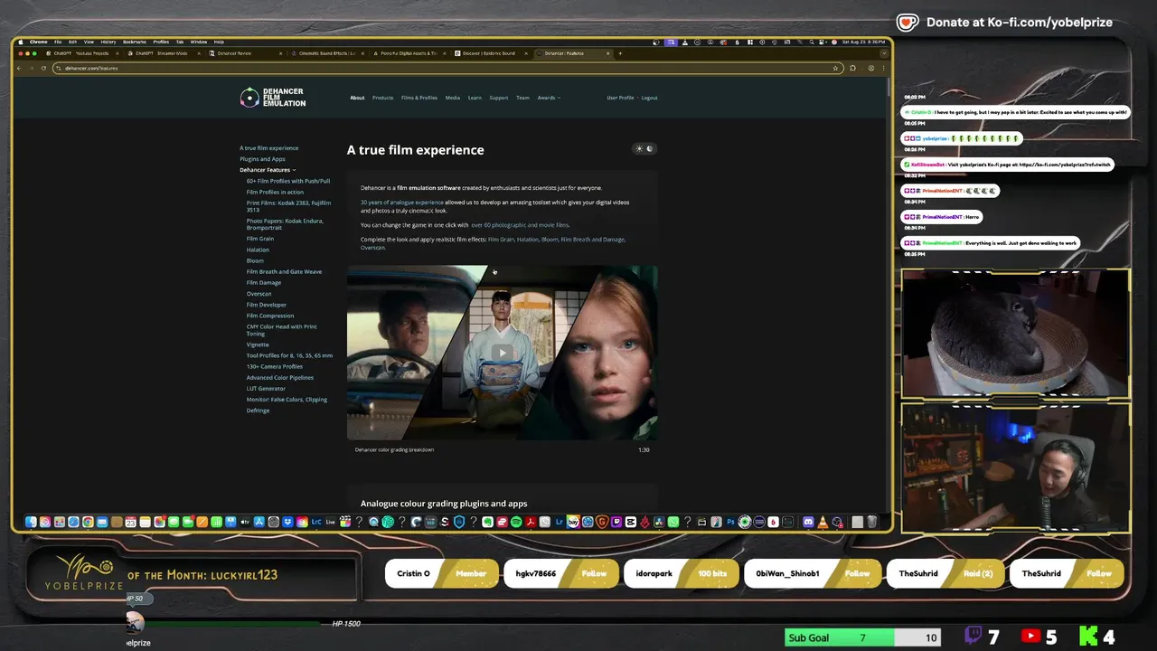Viewport: 1157px width, 651px height.
Task: Open the 'Defringe' sidebar link
Action: point(258,410)
